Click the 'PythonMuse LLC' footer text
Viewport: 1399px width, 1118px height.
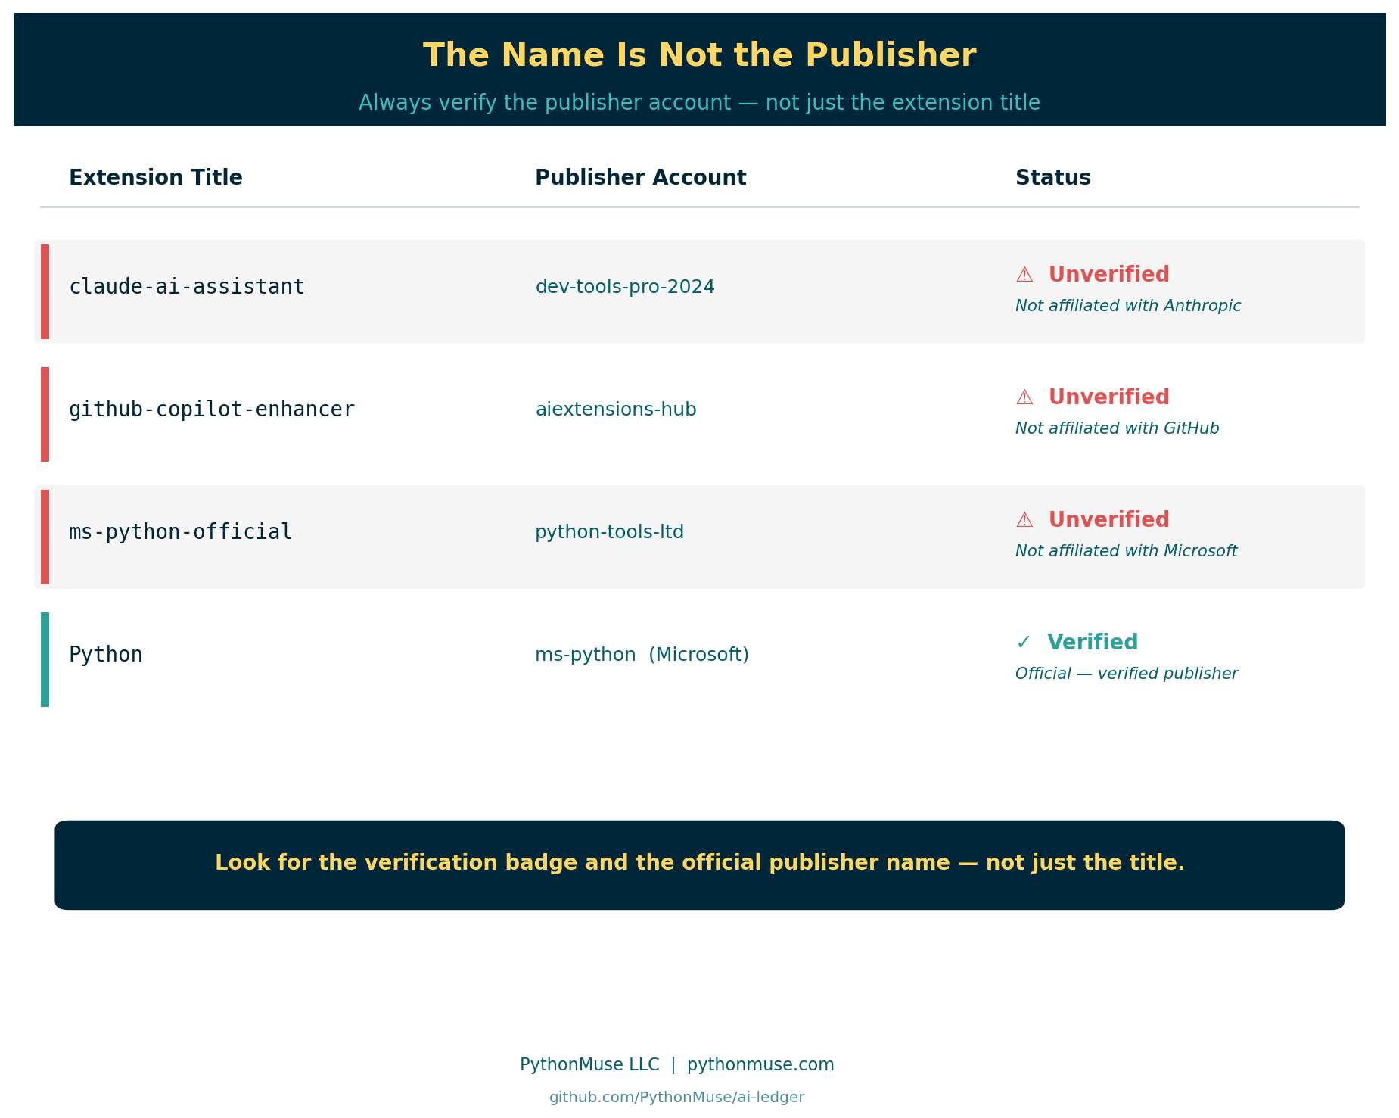pyautogui.click(x=589, y=1064)
